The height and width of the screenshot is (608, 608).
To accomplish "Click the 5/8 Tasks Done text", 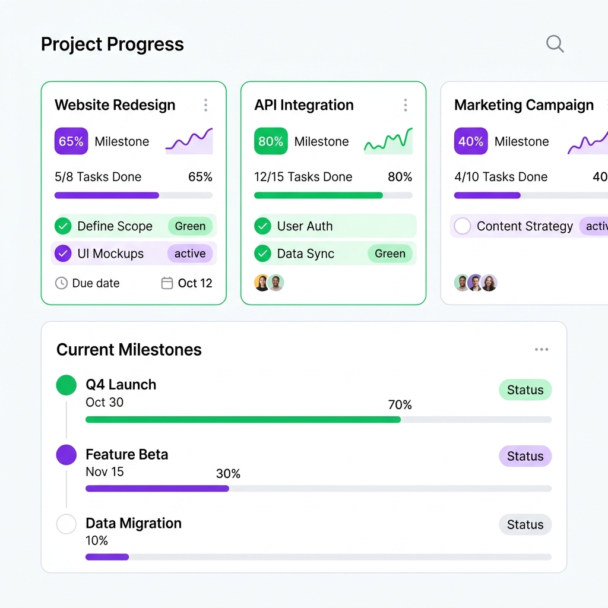I will (98, 177).
